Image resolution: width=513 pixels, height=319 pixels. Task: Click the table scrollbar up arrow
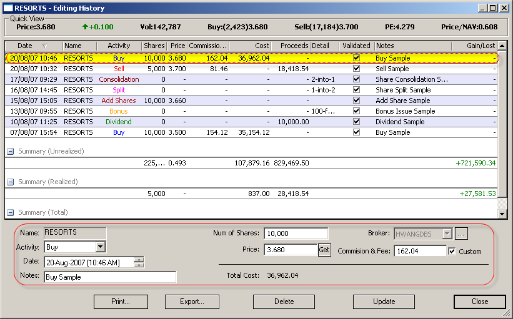(502, 46)
